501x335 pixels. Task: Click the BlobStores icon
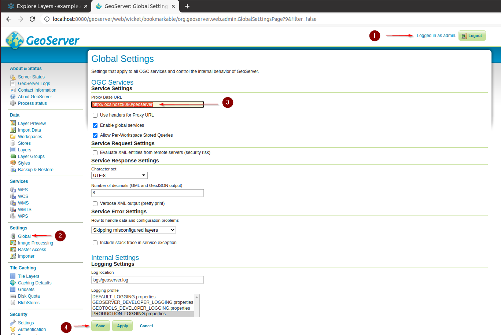[x=13, y=303]
